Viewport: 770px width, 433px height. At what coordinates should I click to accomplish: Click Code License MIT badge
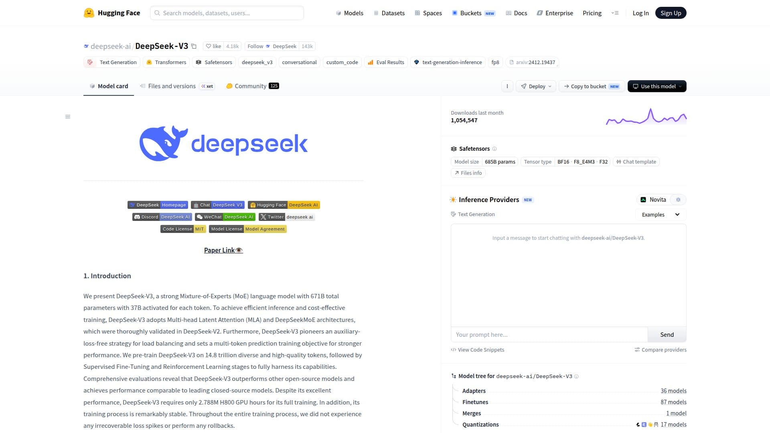click(183, 229)
